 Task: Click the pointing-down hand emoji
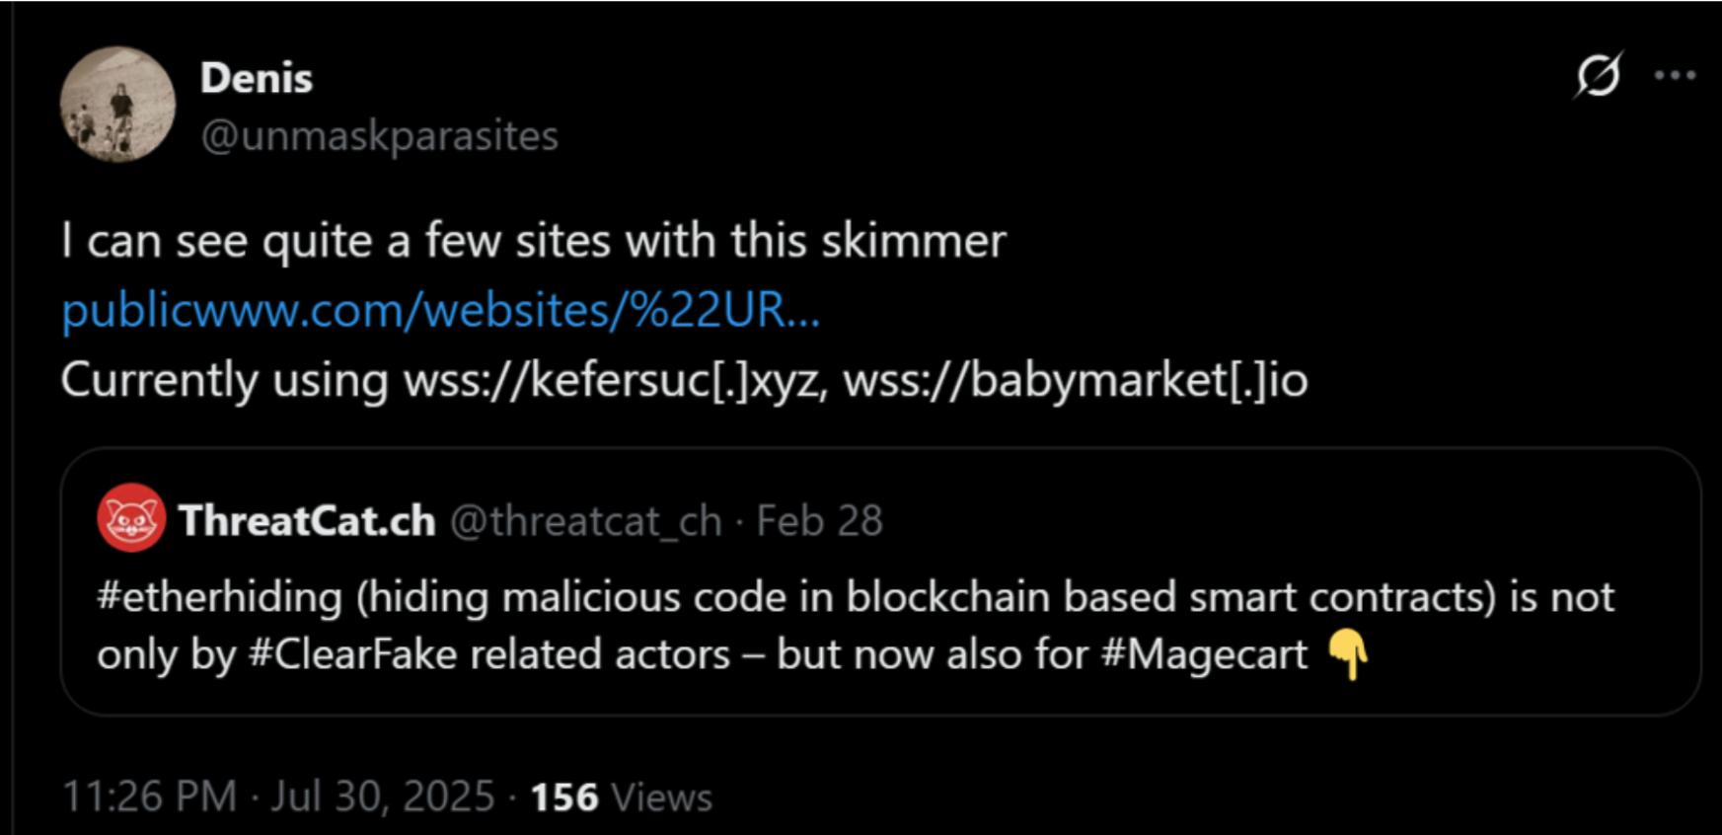[x=1348, y=655]
